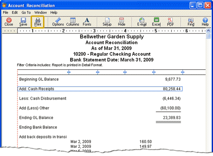Print the reconciliation report

click(x=37, y=22)
